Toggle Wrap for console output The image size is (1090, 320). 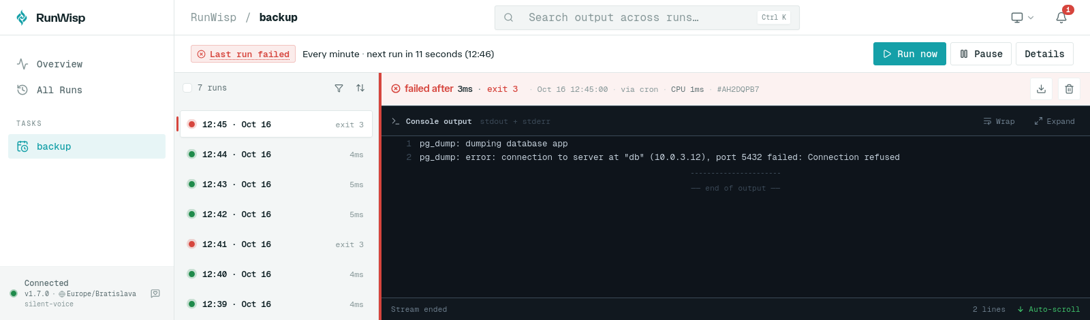999,121
